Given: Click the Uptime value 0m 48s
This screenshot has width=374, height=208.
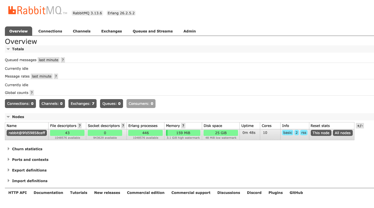Looking at the screenshot, I should (x=249, y=133).
